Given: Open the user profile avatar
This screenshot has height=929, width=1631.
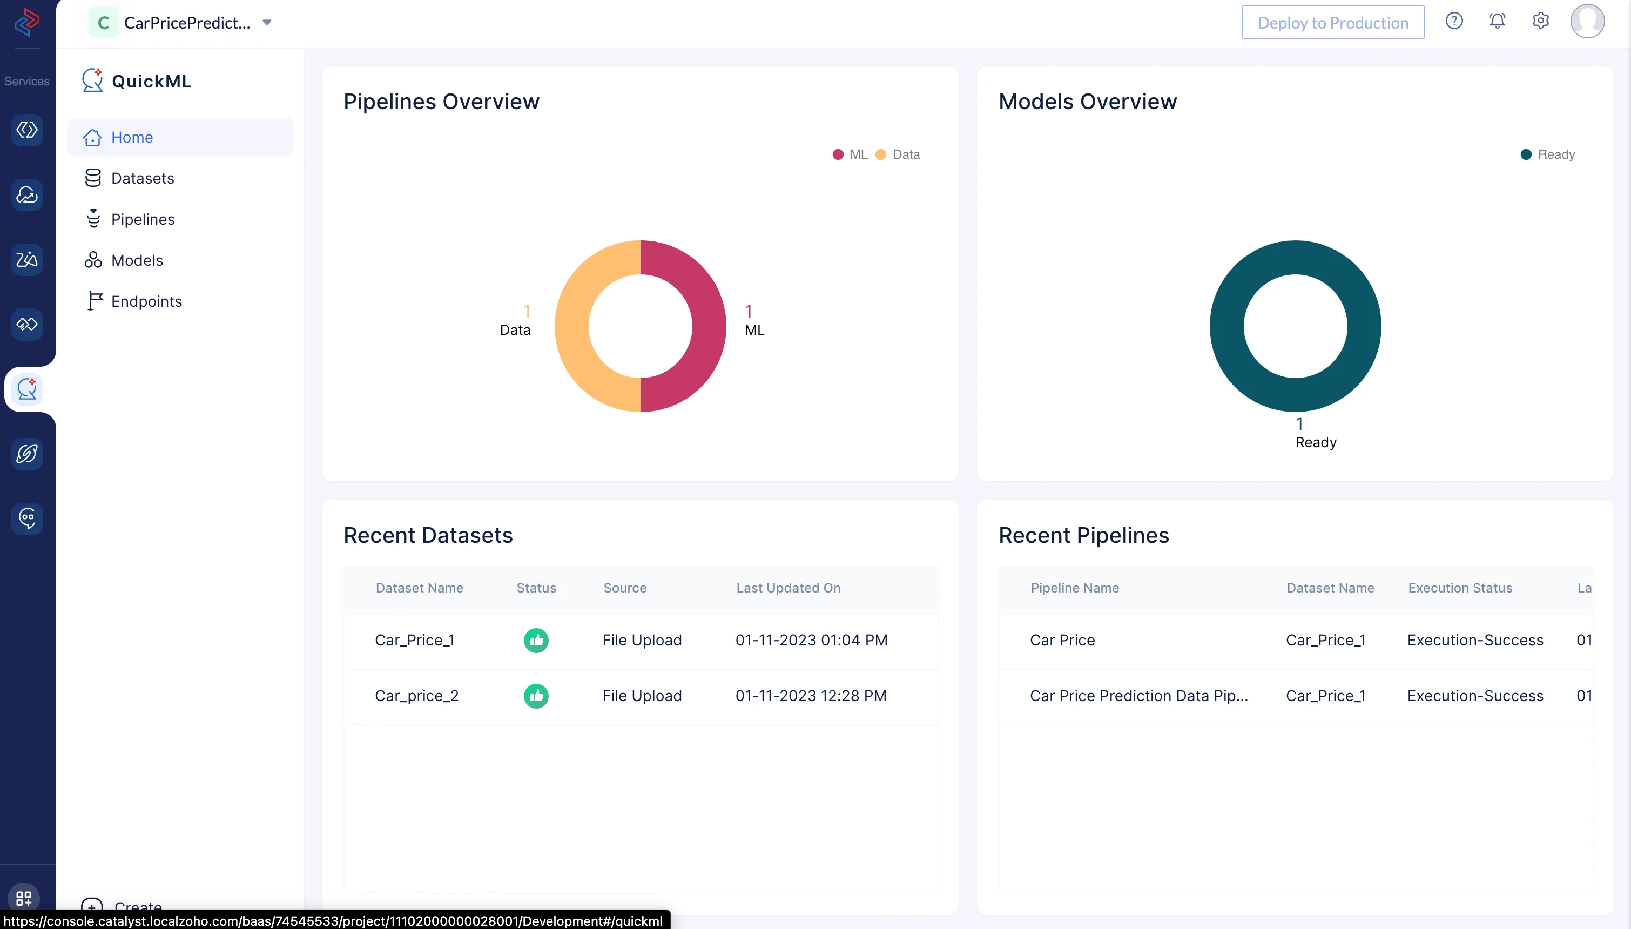Looking at the screenshot, I should (x=1587, y=22).
